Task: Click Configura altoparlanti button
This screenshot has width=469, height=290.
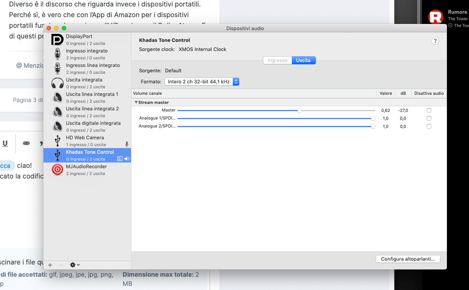Action: click(408, 259)
